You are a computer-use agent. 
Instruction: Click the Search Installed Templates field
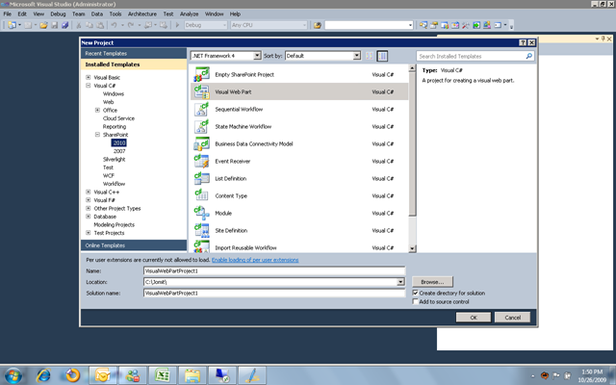pyautogui.click(x=471, y=56)
